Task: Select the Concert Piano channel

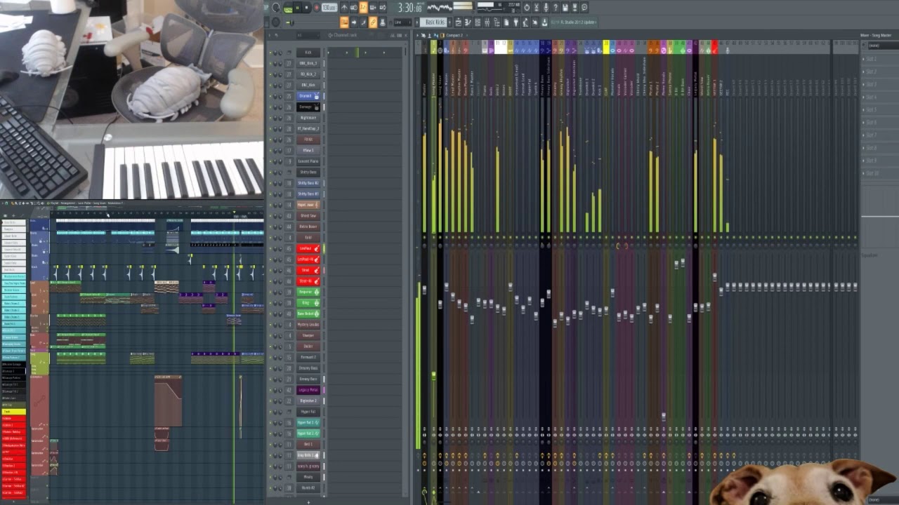Action: tap(308, 161)
